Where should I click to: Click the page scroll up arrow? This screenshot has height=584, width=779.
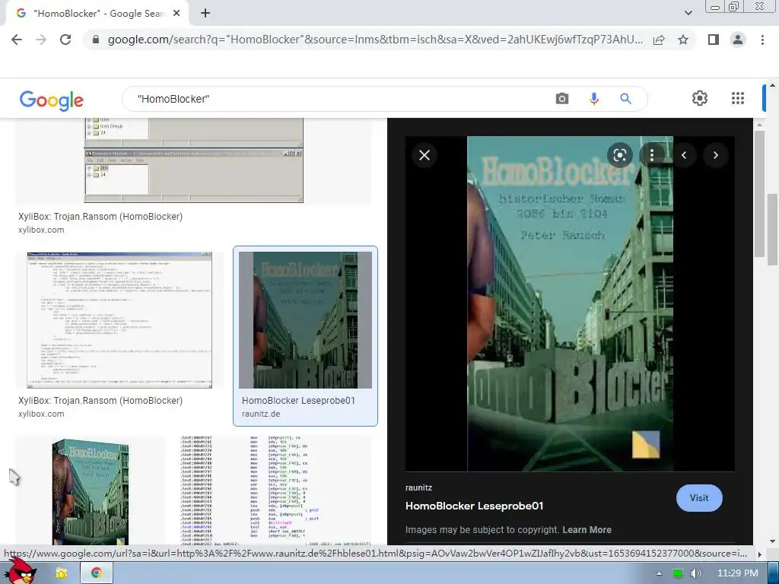click(x=772, y=85)
